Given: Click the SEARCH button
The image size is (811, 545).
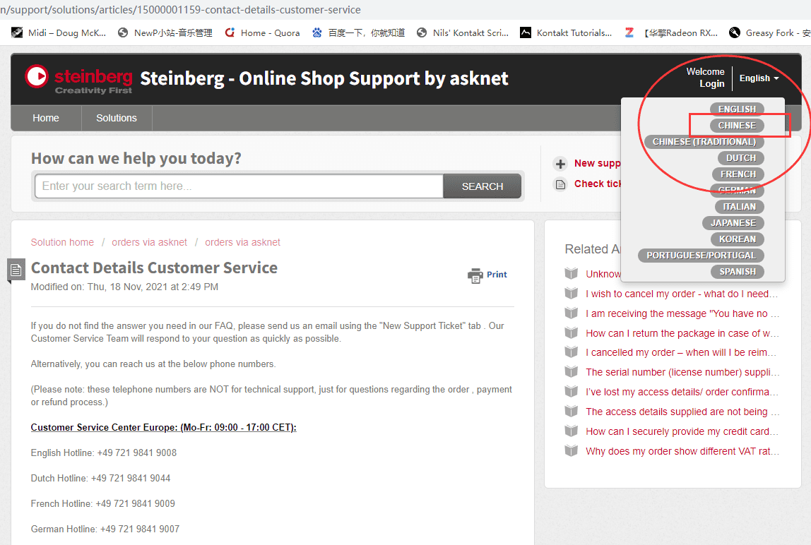Looking at the screenshot, I should pos(482,186).
